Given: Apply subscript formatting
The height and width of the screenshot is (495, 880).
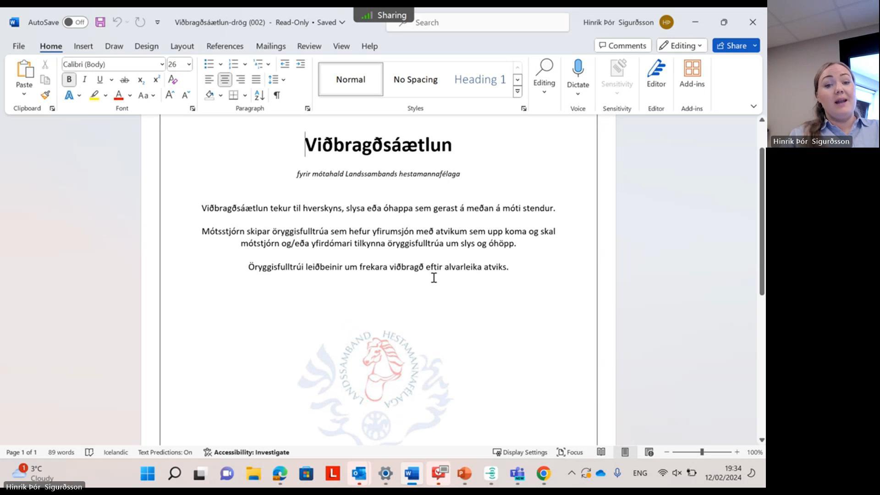Looking at the screenshot, I should 141,80.
